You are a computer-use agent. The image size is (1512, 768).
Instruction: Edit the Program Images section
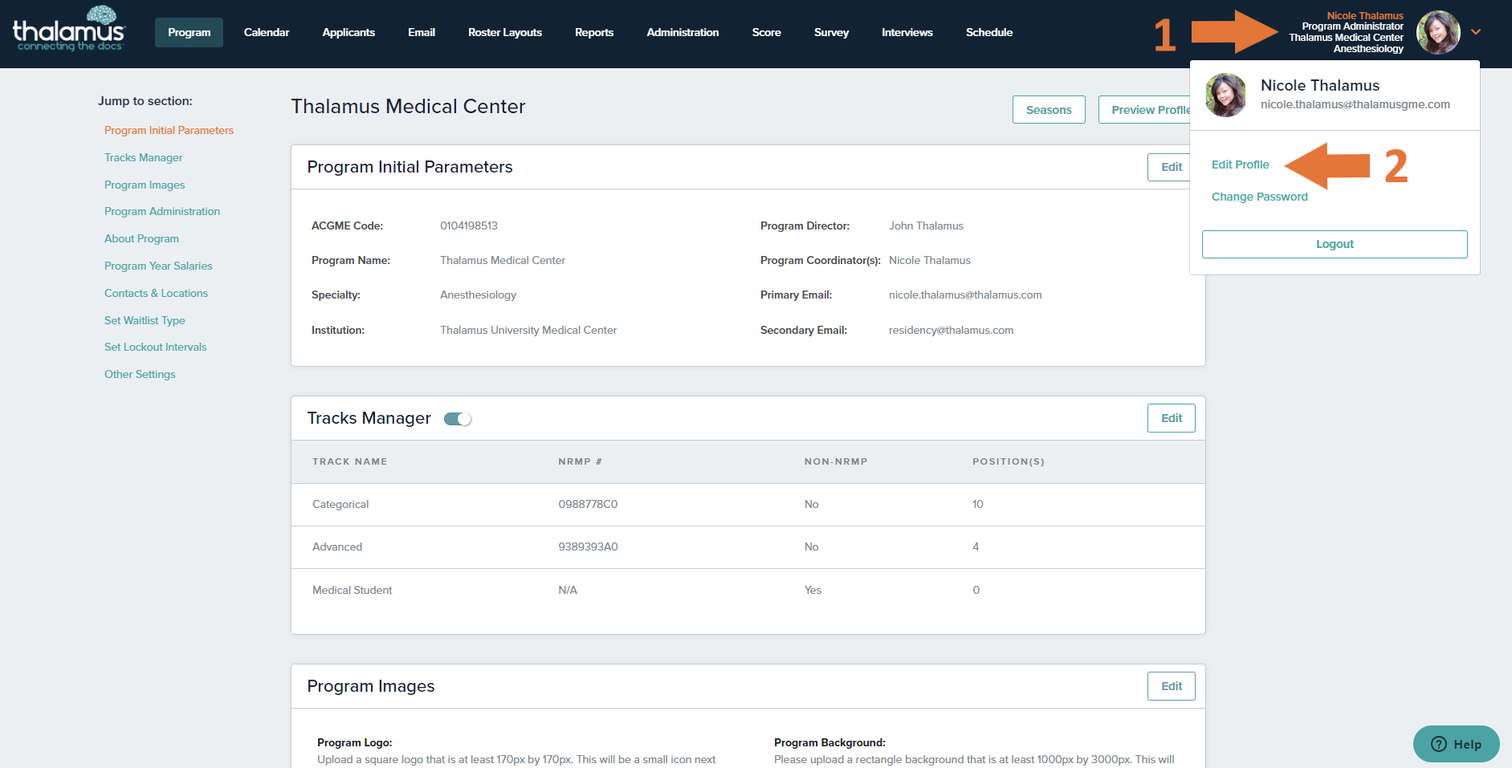pos(1172,686)
